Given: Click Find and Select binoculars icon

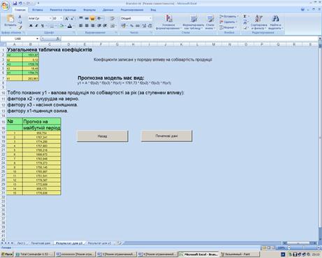Looking at the screenshot, I should pyautogui.click(x=275, y=18).
